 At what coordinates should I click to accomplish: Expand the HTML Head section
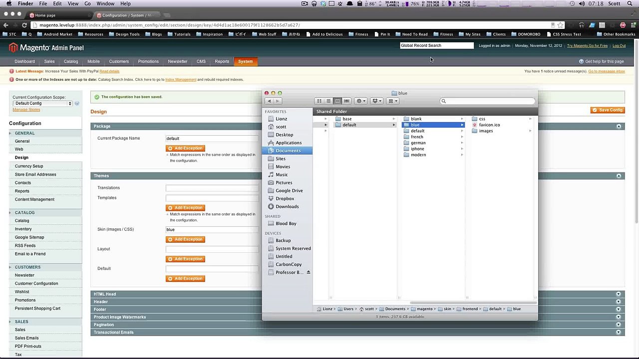(357, 294)
